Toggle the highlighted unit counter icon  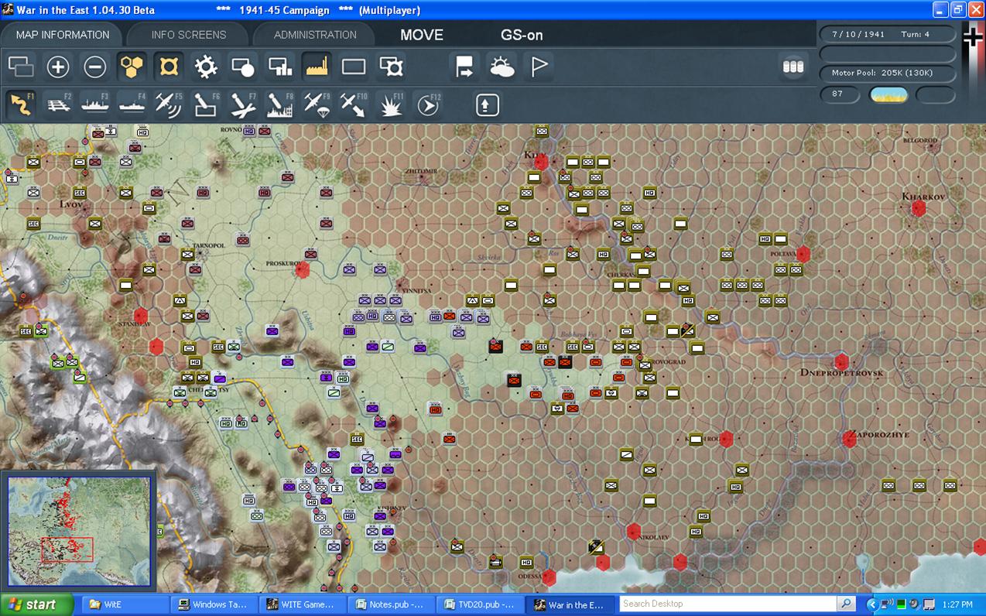pyautogui.click(x=169, y=67)
